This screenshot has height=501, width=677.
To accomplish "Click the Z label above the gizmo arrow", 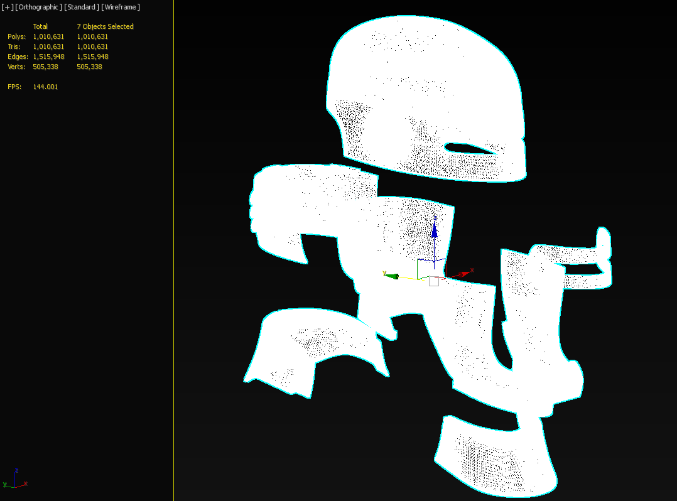I will click(x=435, y=218).
